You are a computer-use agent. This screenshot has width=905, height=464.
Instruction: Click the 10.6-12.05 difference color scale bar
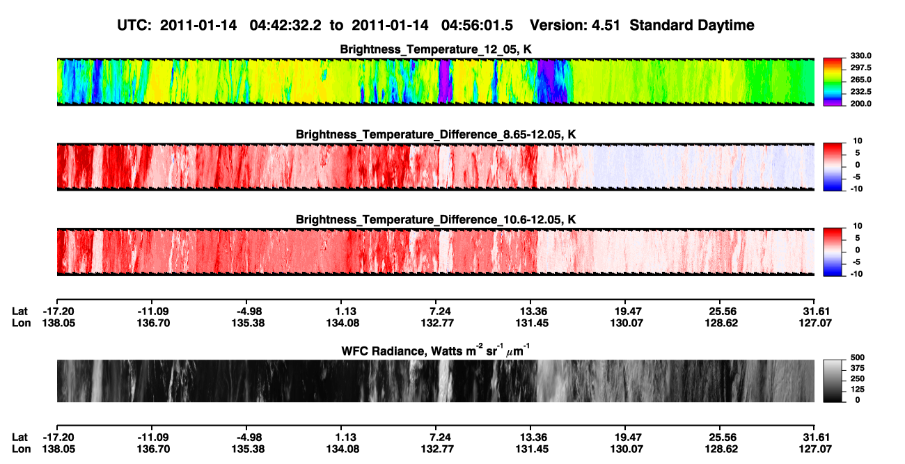833,253
